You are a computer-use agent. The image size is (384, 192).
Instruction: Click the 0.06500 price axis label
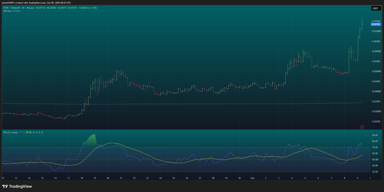pos(376,41)
